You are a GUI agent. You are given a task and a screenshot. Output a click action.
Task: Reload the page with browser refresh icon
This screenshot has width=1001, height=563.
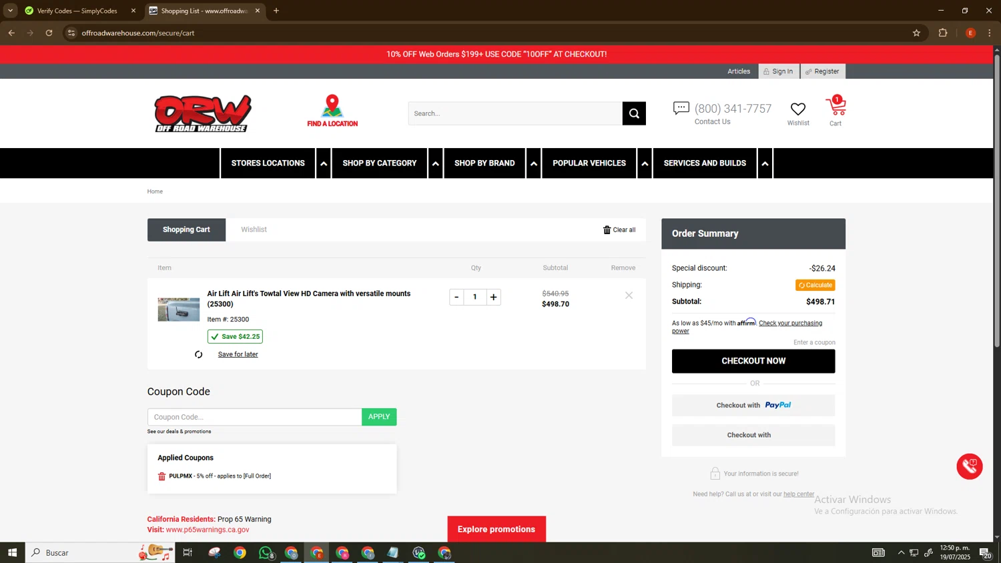pyautogui.click(x=49, y=33)
